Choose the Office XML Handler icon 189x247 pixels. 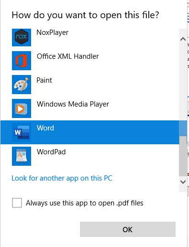(22, 61)
